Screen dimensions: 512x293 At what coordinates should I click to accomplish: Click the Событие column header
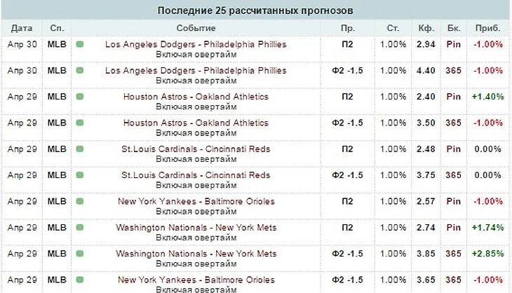coord(196,28)
